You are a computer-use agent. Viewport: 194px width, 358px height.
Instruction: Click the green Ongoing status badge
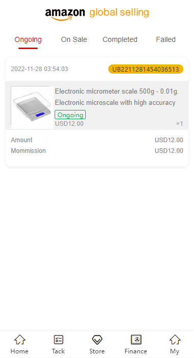click(x=70, y=115)
